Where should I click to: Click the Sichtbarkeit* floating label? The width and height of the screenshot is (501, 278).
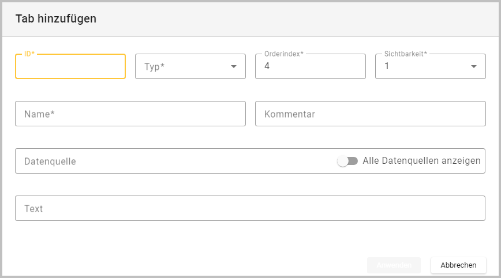click(405, 54)
